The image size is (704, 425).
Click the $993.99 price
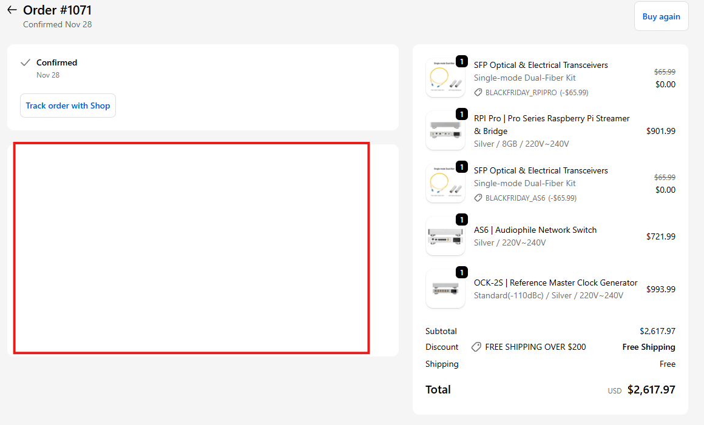pyautogui.click(x=661, y=289)
